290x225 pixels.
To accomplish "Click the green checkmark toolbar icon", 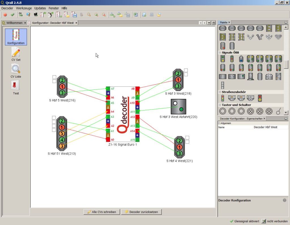I will 12,14.
